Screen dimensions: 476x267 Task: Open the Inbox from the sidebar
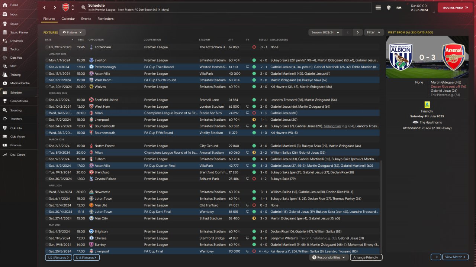point(5,14)
